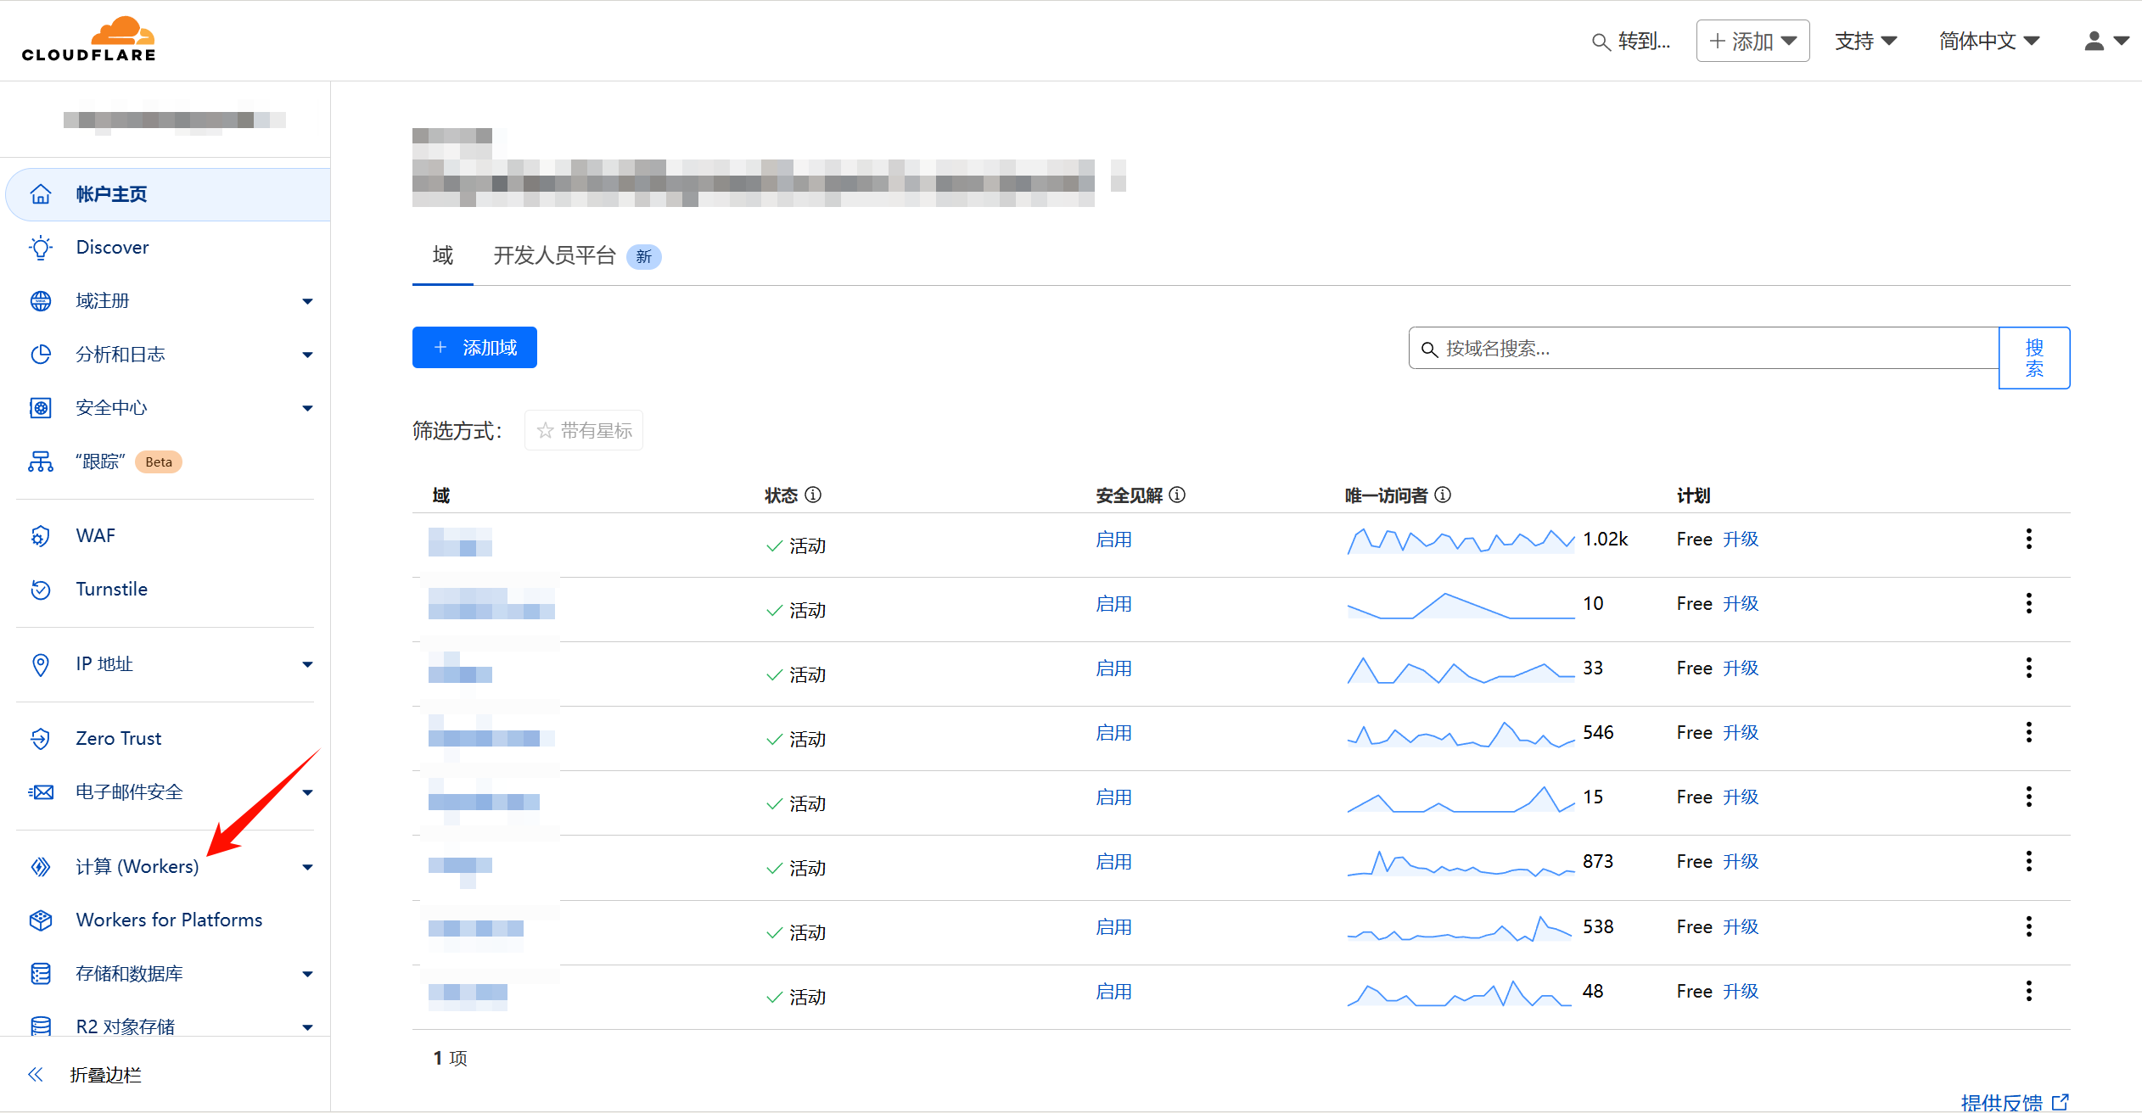Open the 简体中文 language dropdown
This screenshot has width=2142, height=1113.
1989,41
